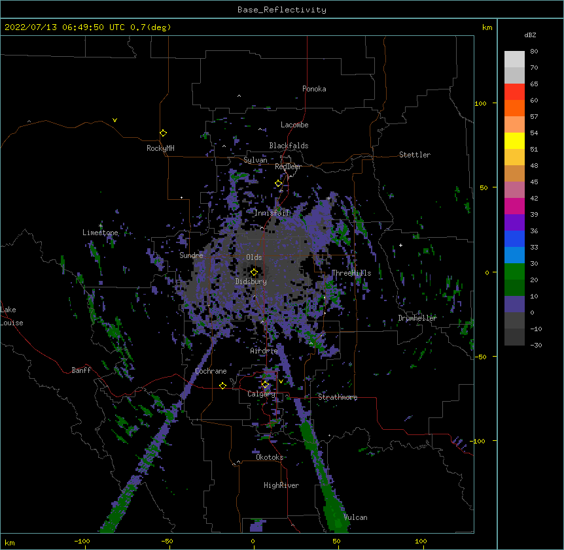The width and height of the screenshot is (564, 550).
Task: Select the Okotoks label
Action: click(270, 457)
